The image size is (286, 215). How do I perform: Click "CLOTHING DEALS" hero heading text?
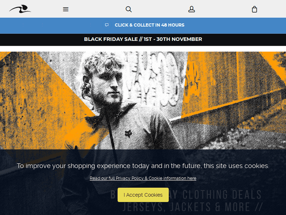pyautogui.click(x=222, y=194)
